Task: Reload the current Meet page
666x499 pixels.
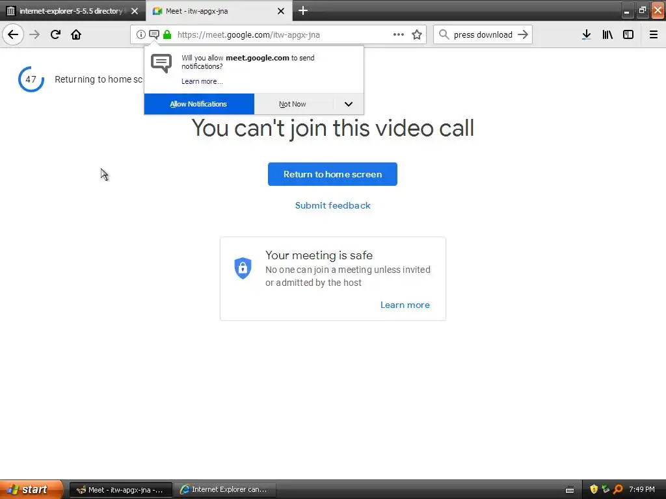Action: pos(55,34)
